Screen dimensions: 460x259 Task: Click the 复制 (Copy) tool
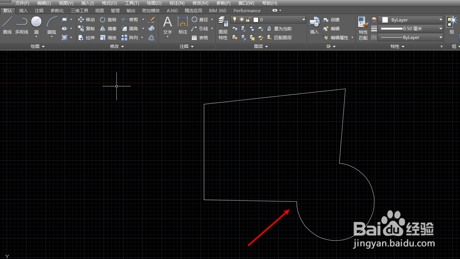click(87, 28)
